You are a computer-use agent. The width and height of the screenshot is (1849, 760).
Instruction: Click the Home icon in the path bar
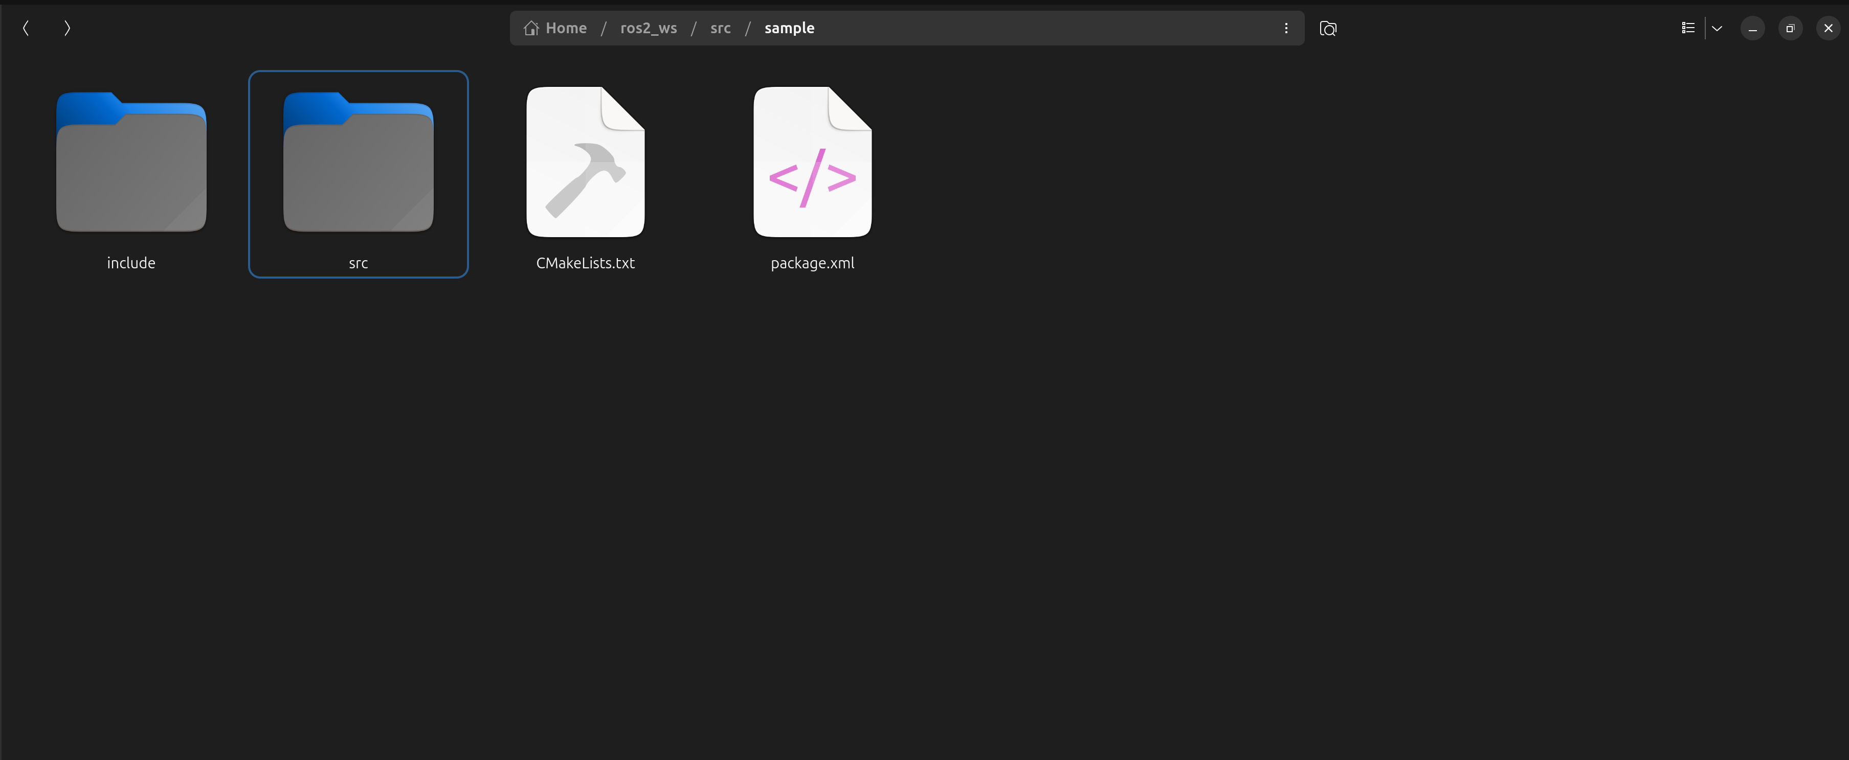[531, 28]
